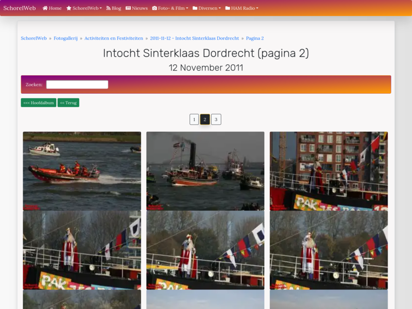Open second-row right Sinterklaas photo
Viewport: 412px width, 309px height.
329,250
